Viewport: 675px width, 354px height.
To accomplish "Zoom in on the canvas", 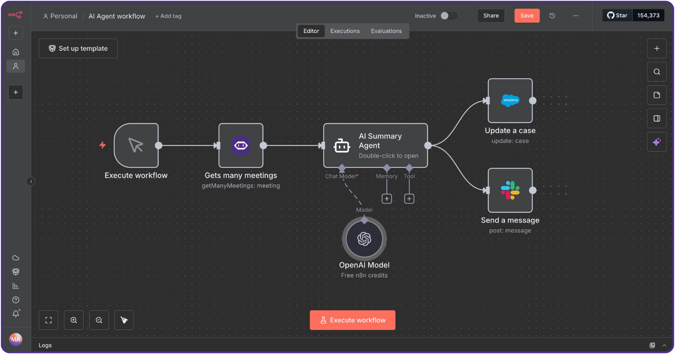I will 74,320.
